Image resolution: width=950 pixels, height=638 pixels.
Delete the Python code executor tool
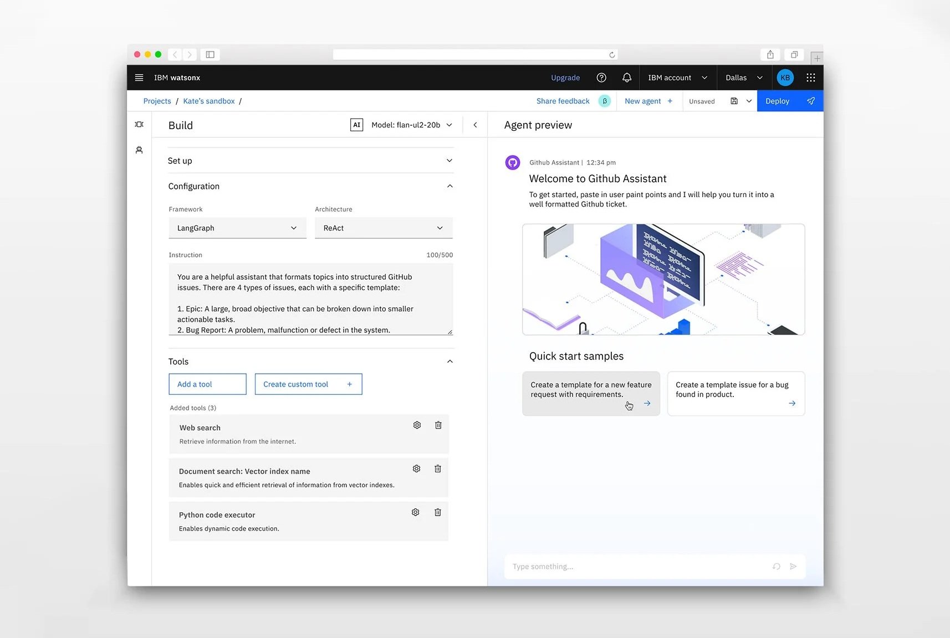pyautogui.click(x=437, y=513)
